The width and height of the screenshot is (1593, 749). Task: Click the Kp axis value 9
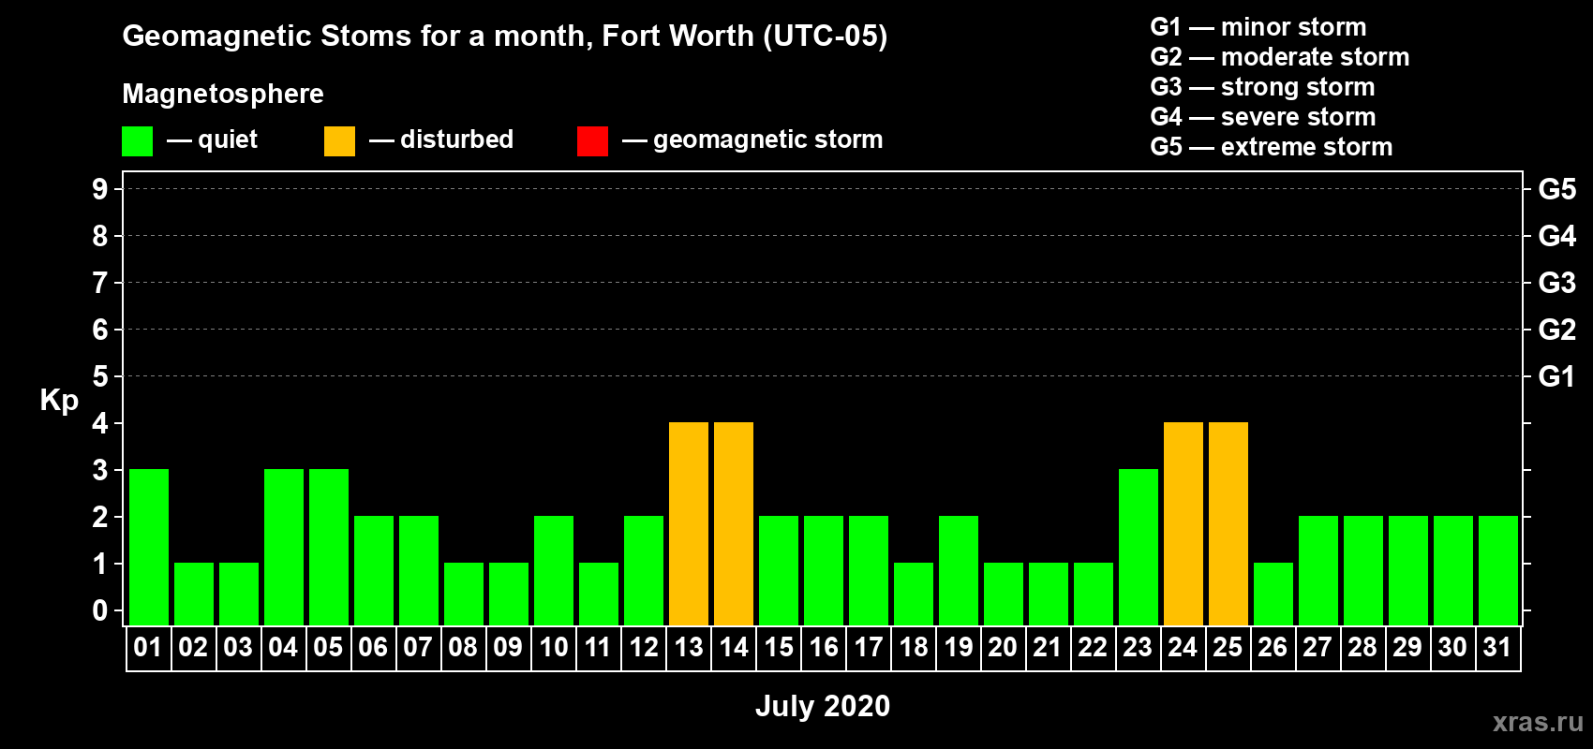100,189
